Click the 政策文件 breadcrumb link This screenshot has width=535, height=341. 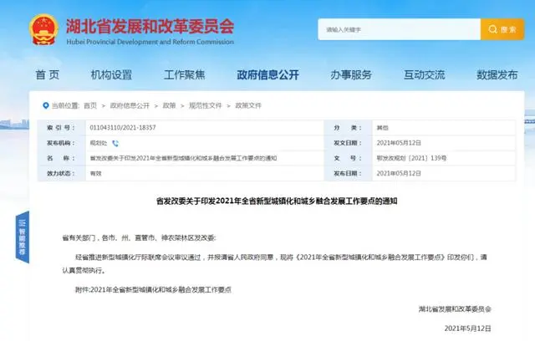coord(248,106)
